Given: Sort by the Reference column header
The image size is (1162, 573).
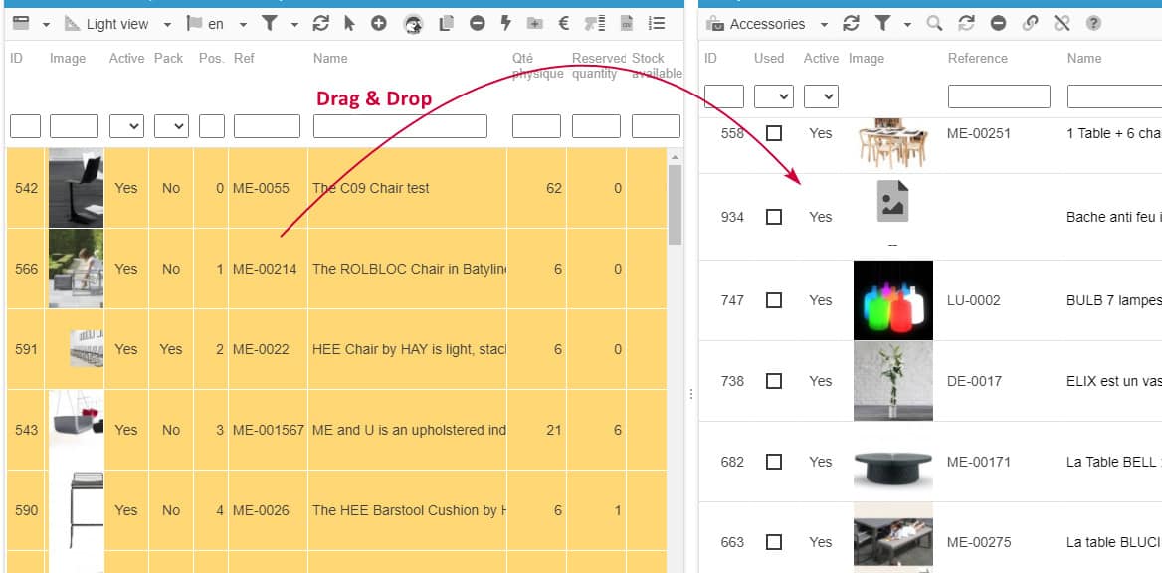Looking at the screenshot, I should click(977, 58).
